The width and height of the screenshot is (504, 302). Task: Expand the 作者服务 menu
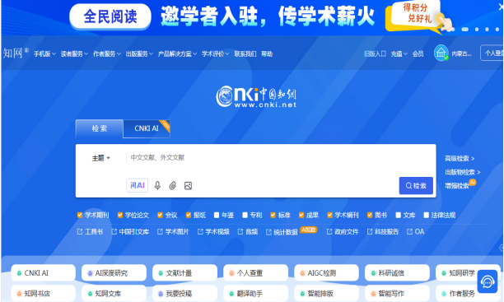[107, 53]
